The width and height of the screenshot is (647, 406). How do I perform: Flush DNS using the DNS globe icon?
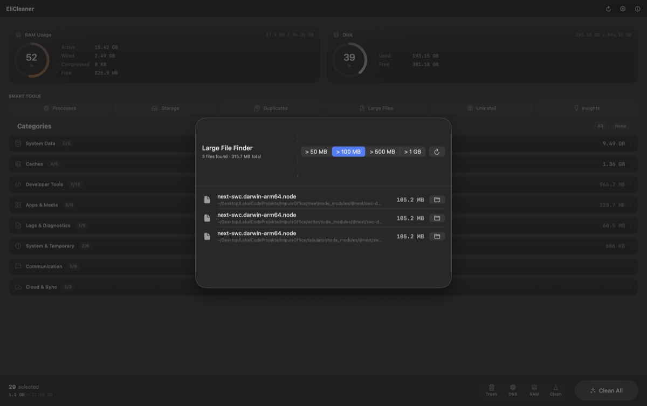pyautogui.click(x=513, y=390)
